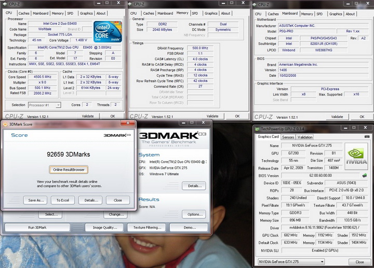Click GPU-Z screenshot camera icon

(x=367, y=137)
